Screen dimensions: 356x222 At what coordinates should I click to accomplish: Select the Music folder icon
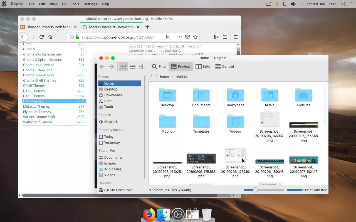[270, 95]
